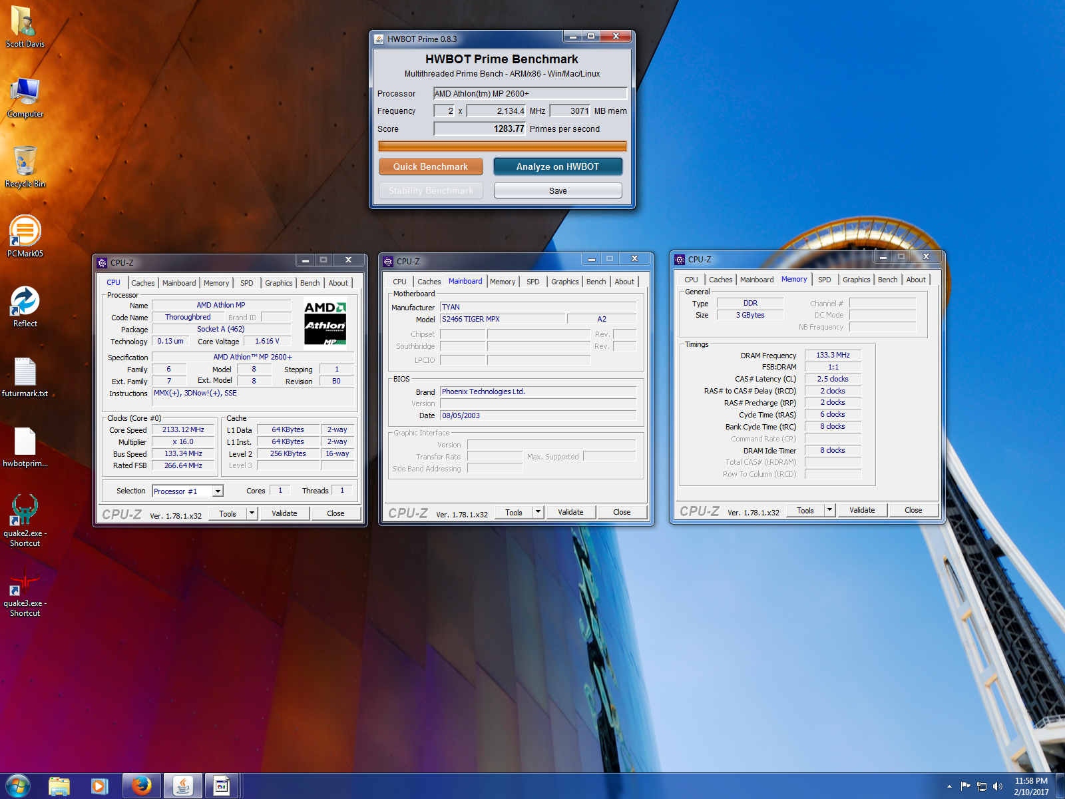
Task: Switch to Mainboard tab in left CPU-Z
Action: [x=179, y=283]
